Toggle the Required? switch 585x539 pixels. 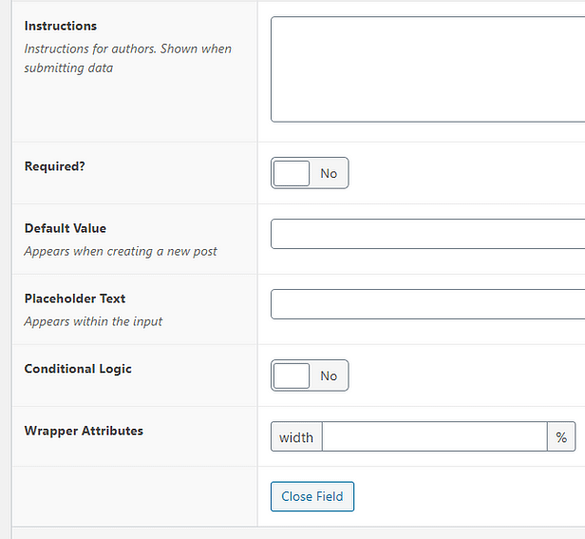(310, 173)
